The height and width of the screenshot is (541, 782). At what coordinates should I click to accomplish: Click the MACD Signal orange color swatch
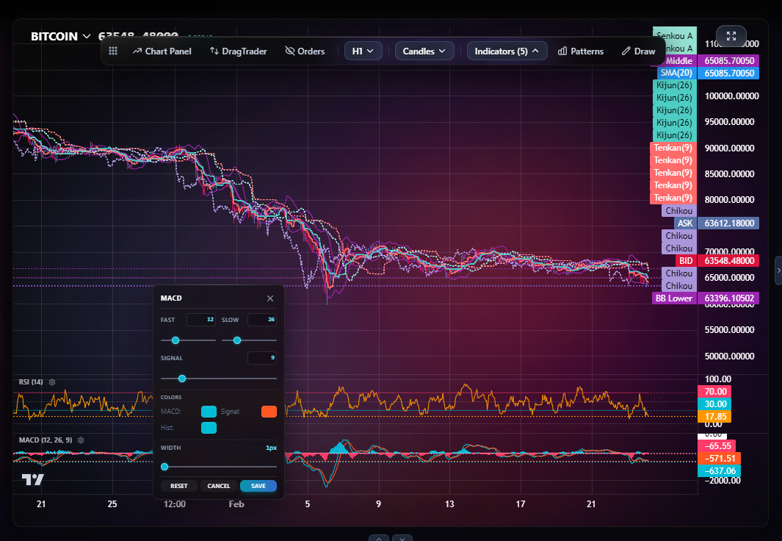click(269, 412)
